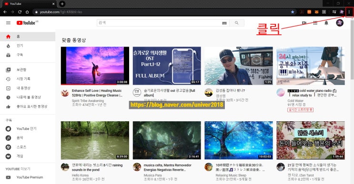Viewport: 354px width, 184px height.
Task: Click the Cold Water channel avatar
Action: coord(281,93)
